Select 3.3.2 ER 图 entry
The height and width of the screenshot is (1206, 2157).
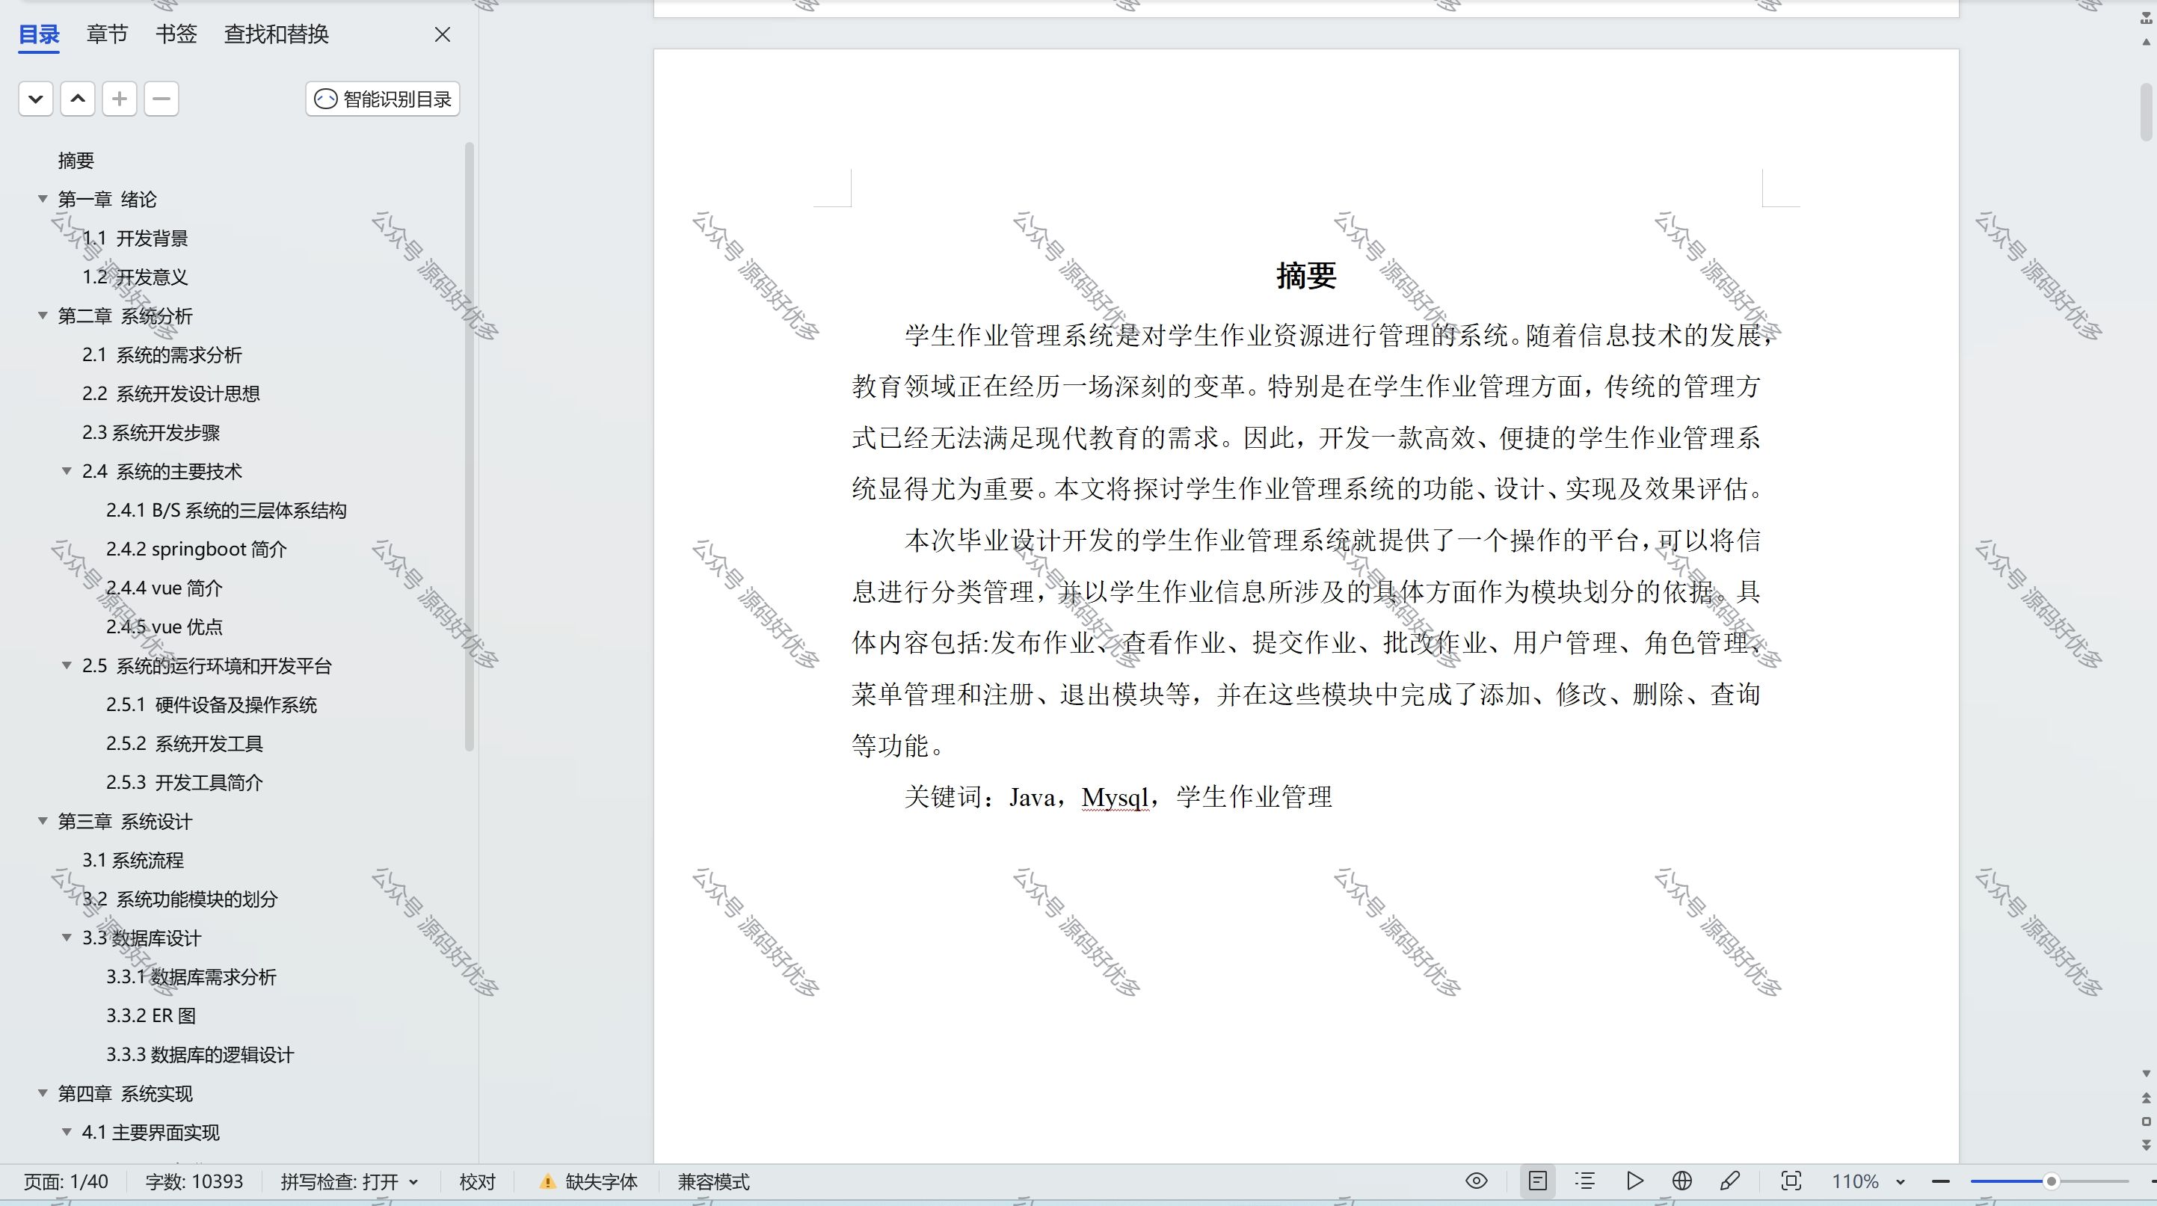click(x=151, y=1016)
